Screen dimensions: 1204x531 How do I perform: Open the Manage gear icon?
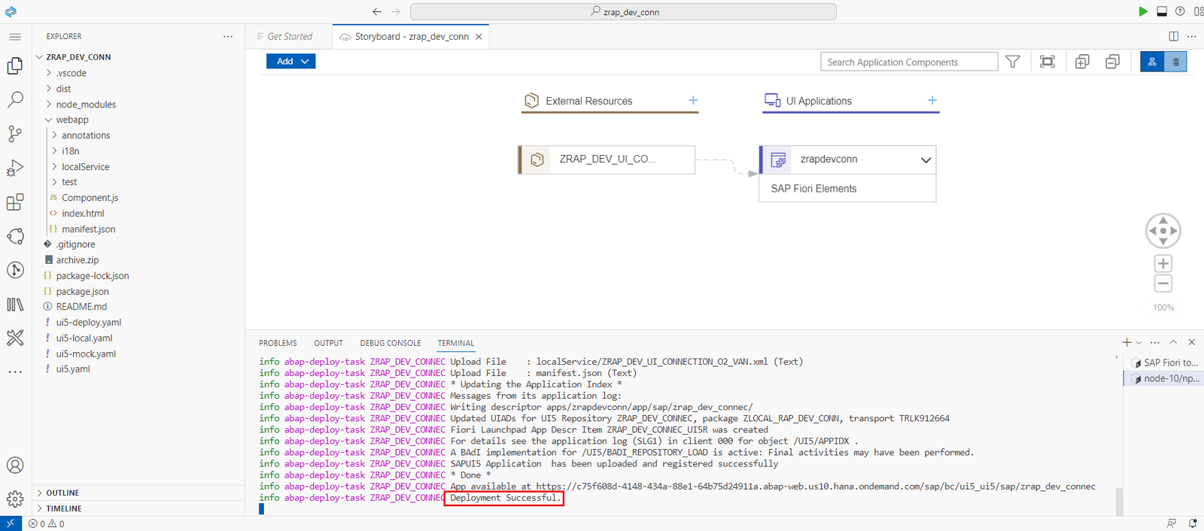tap(15, 499)
